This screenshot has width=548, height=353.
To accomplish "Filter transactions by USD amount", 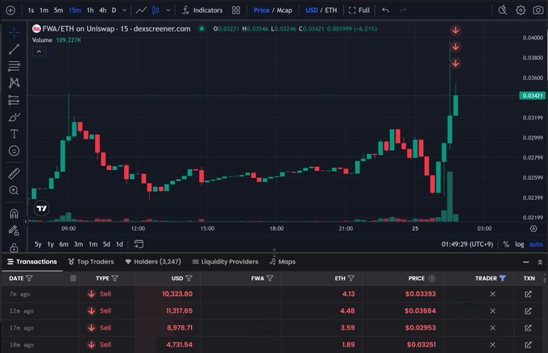I will click(x=189, y=279).
